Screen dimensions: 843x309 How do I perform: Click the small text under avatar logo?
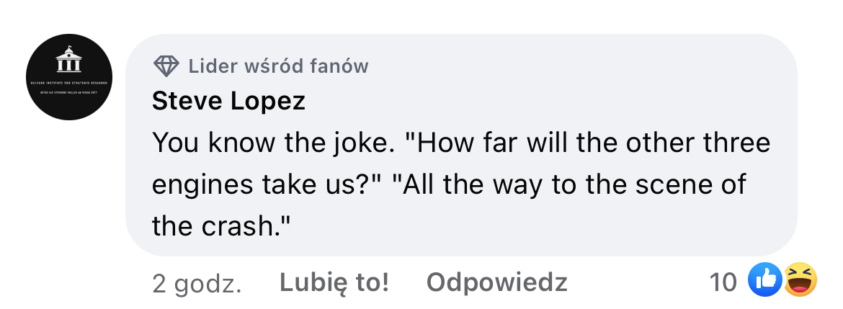pyautogui.click(x=68, y=89)
